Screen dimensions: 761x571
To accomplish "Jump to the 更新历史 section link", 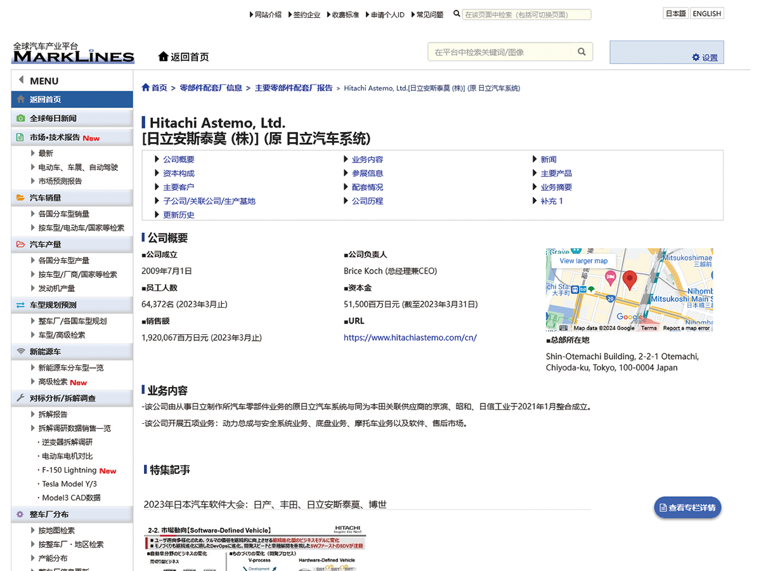I will [179, 214].
